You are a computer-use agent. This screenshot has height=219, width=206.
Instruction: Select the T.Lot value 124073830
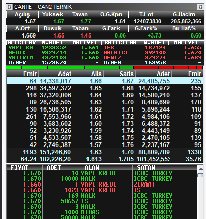tap(148, 21)
